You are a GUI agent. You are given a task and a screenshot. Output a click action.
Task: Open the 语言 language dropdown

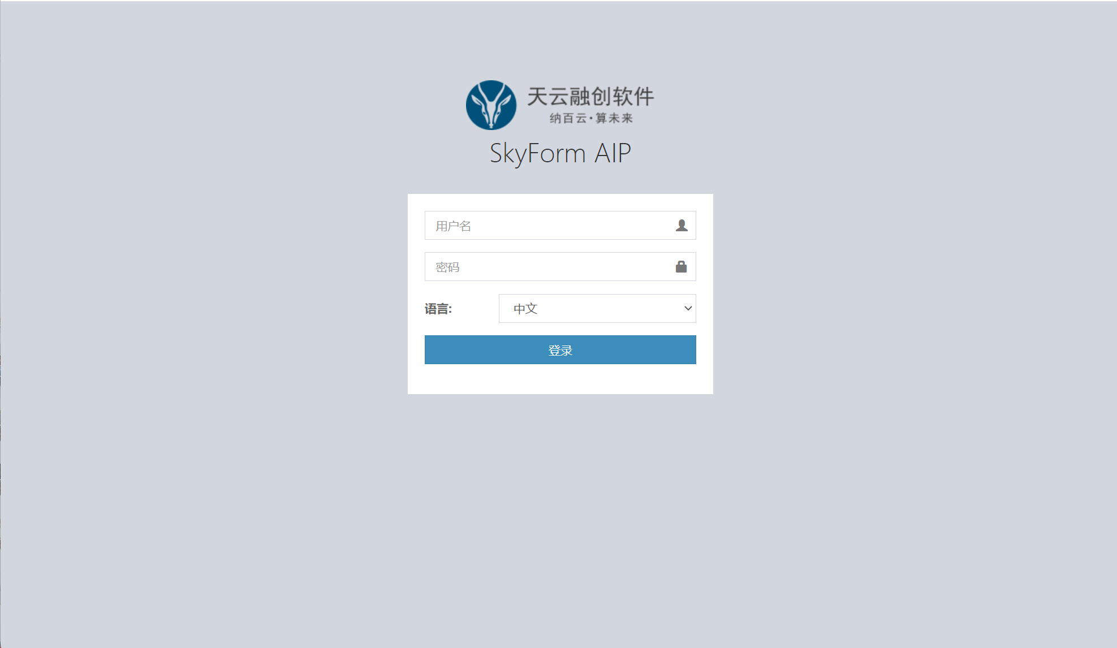(597, 308)
